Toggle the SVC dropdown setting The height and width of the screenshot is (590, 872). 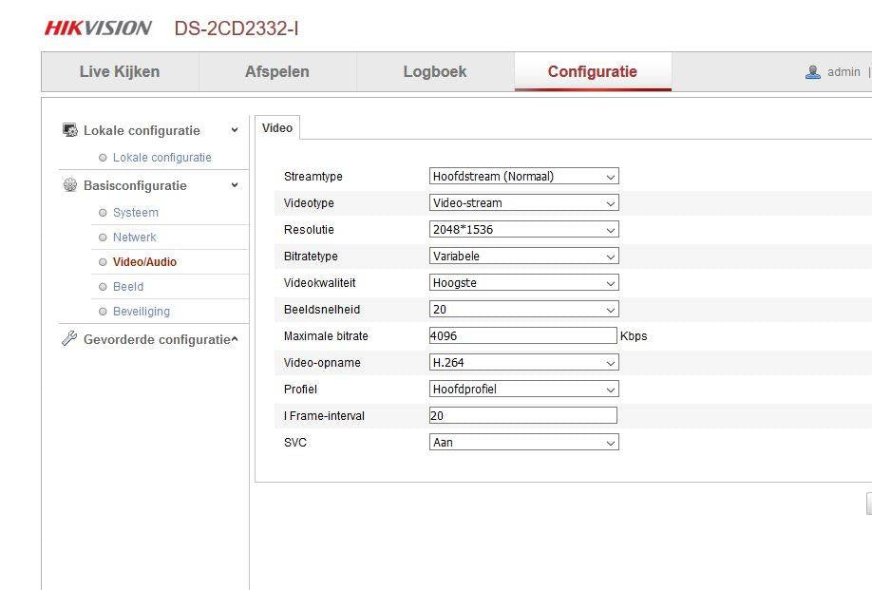523,443
